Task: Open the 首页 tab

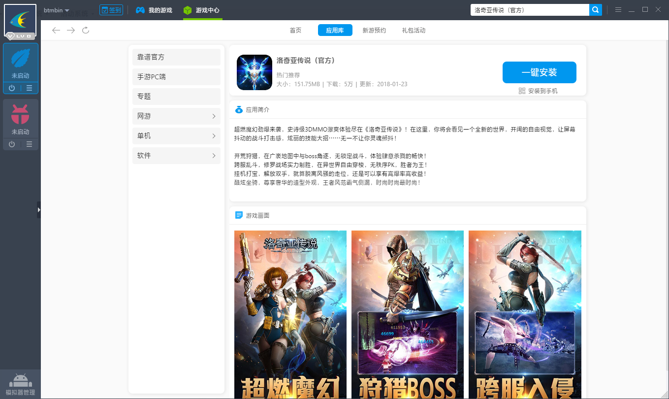Action: [x=295, y=31]
